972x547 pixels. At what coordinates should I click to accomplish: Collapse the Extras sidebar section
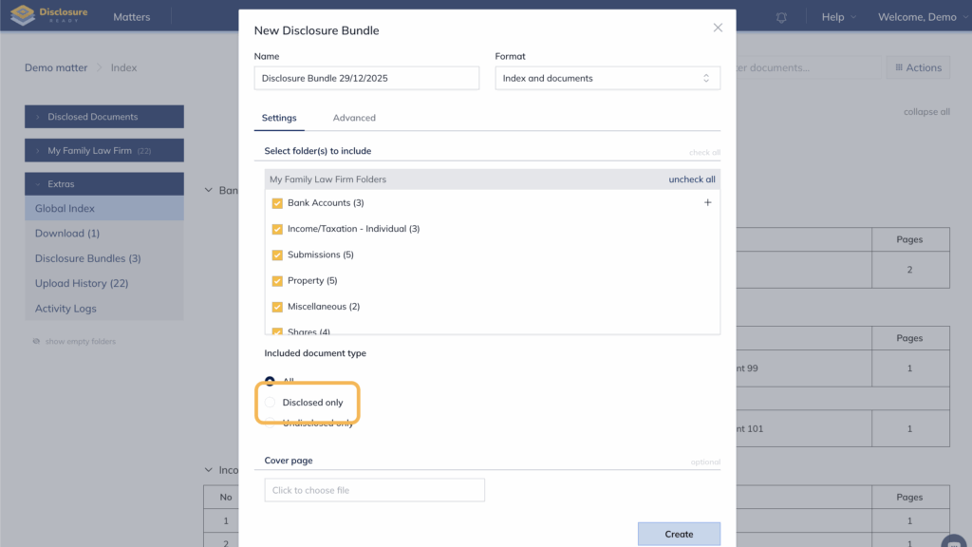(104, 184)
